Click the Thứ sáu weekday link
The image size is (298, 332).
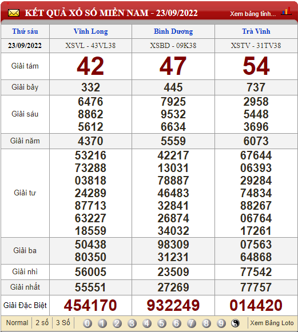[x=25, y=31]
